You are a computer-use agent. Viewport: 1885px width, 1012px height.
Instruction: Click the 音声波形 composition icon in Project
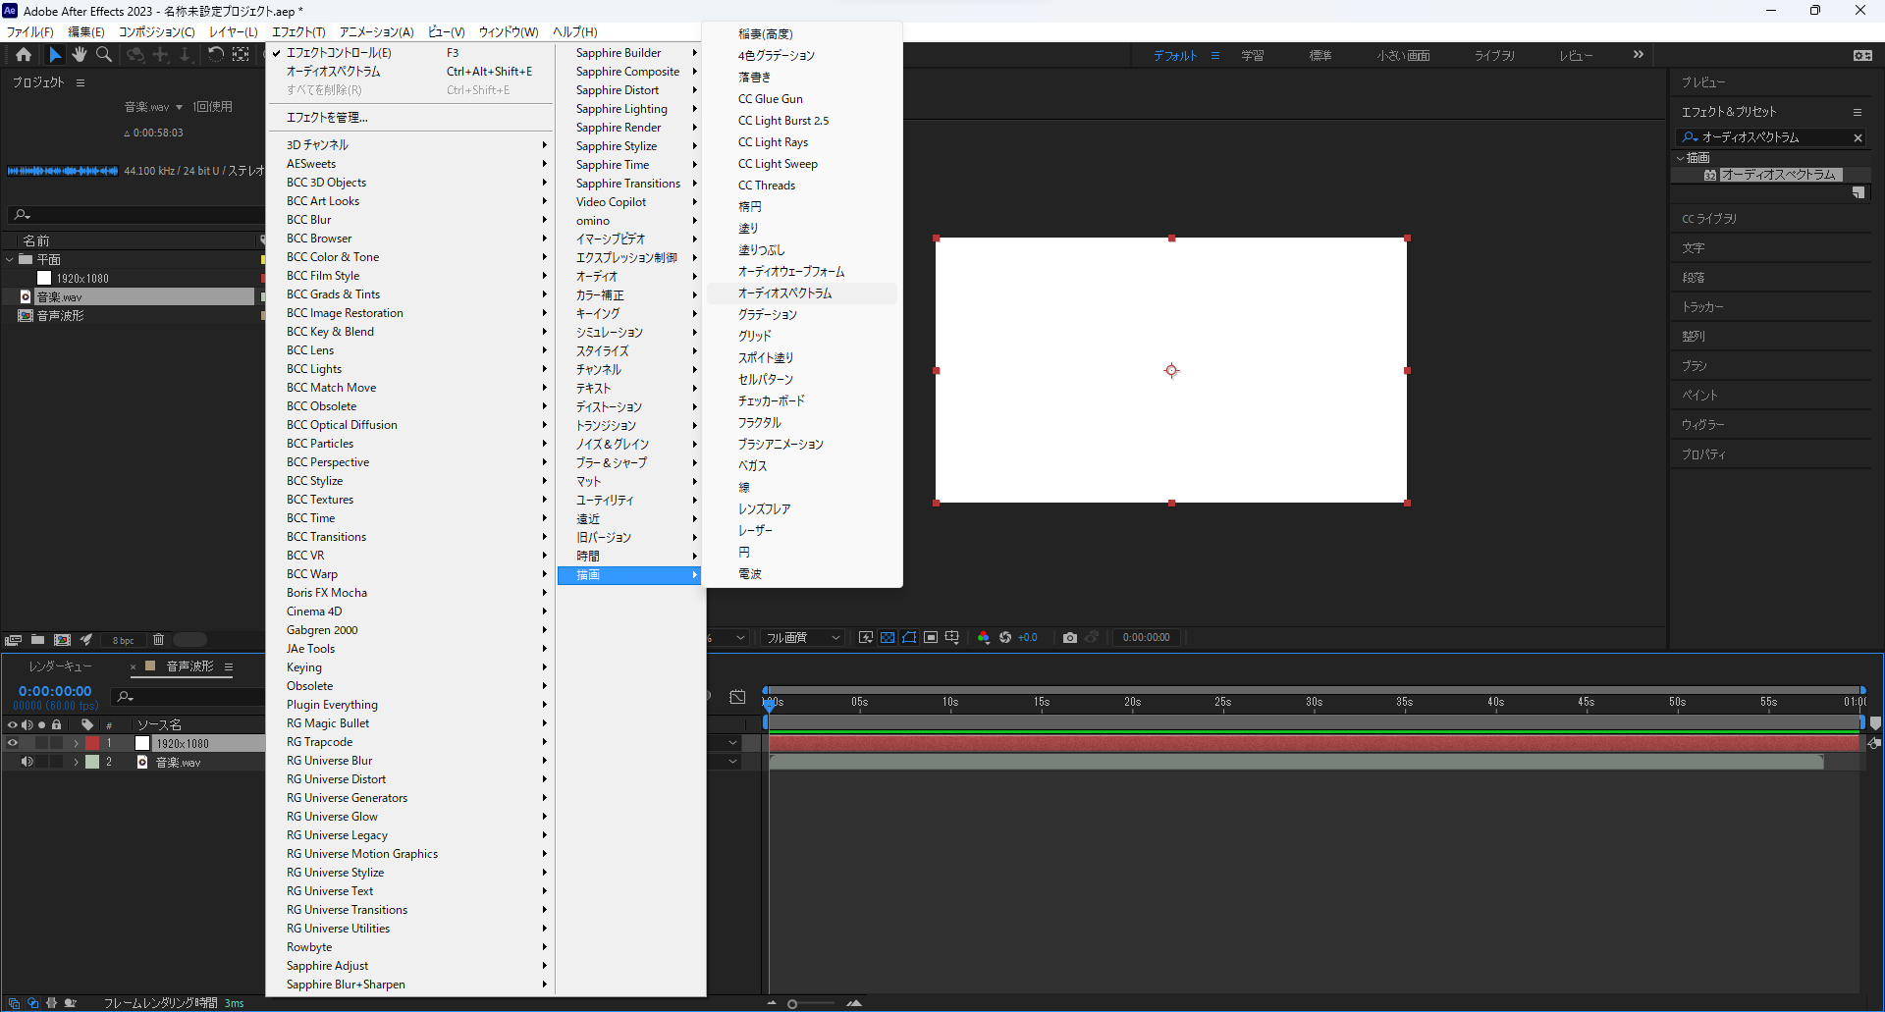pos(26,316)
